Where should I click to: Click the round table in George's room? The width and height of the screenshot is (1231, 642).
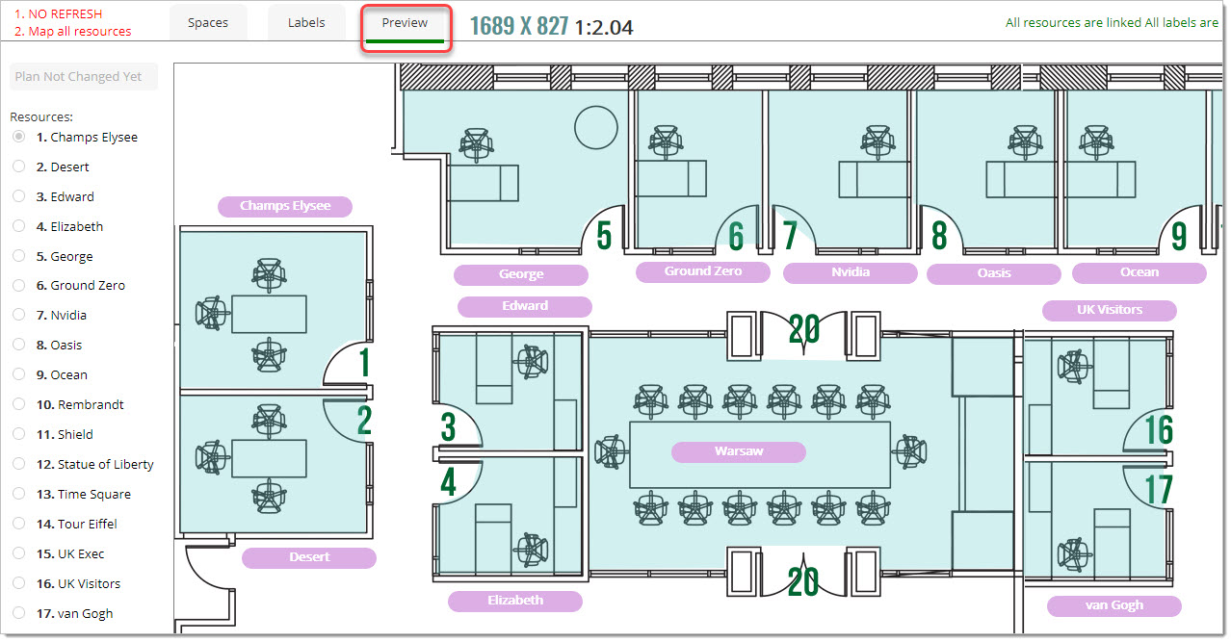pyautogui.click(x=595, y=127)
